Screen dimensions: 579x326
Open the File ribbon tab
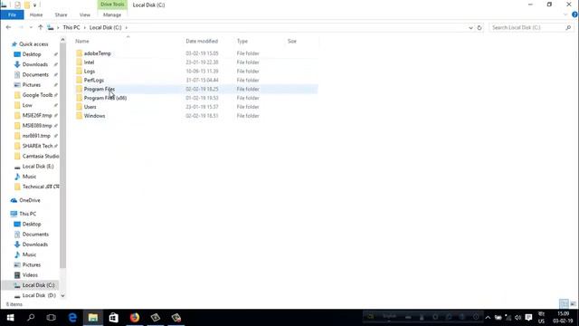(x=12, y=14)
